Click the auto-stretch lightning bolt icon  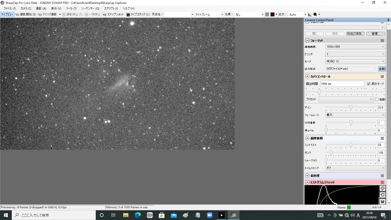click(x=382, y=188)
